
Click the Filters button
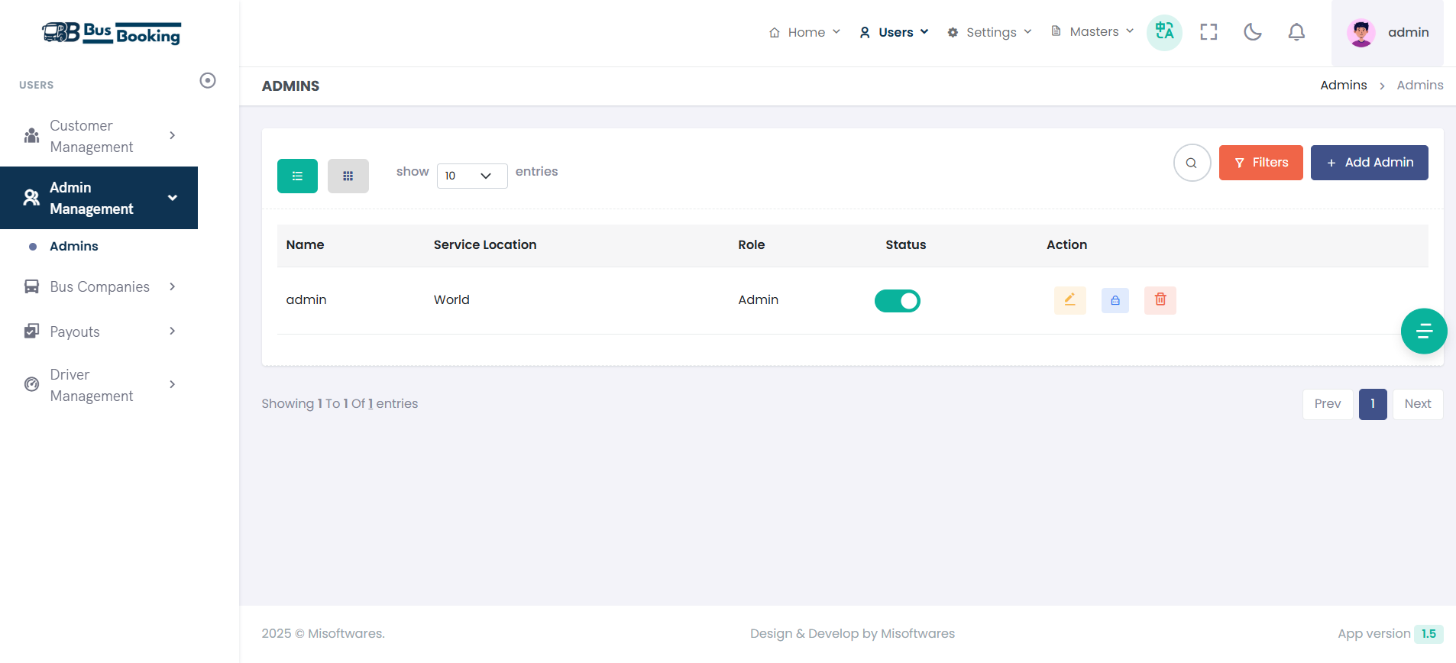(x=1261, y=163)
